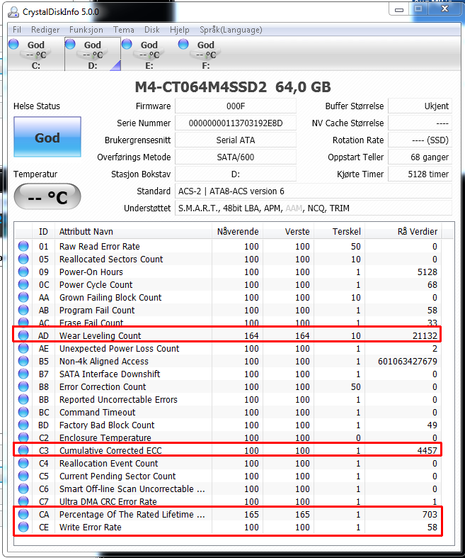Click the Buffer Størrelse Ukjent field
Image resolution: width=465 pixels, height=558 pixels.
[420, 106]
